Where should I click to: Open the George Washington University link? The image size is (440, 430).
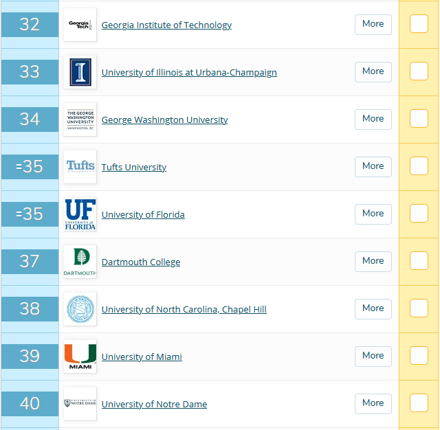point(164,120)
